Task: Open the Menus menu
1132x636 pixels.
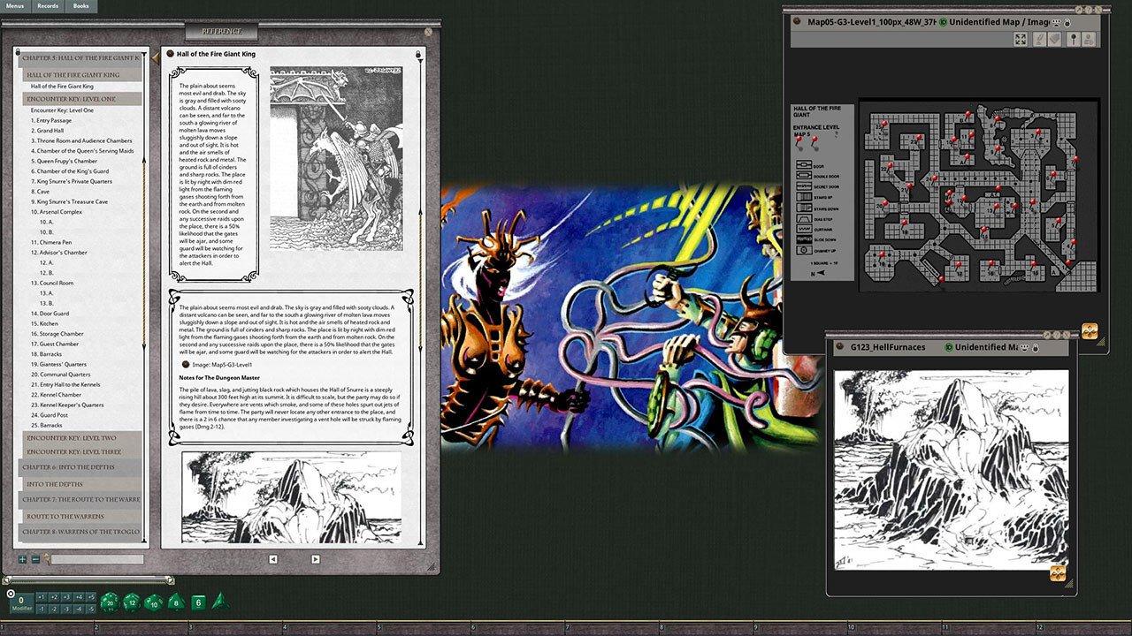Action: (x=17, y=5)
